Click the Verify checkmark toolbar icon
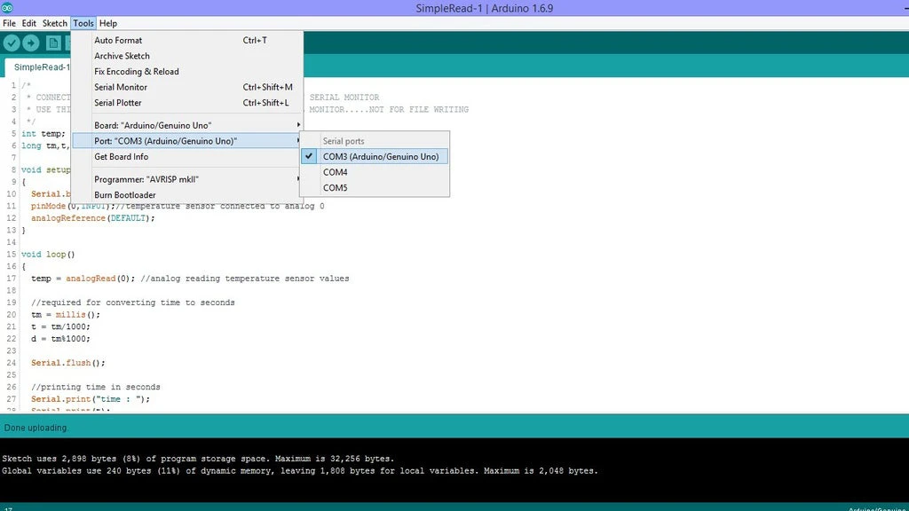Viewport: 909px width, 511px height. pos(12,43)
